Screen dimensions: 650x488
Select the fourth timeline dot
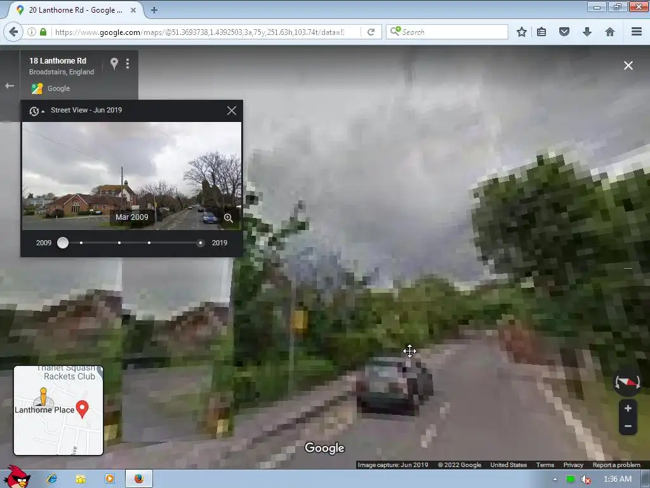tap(149, 243)
